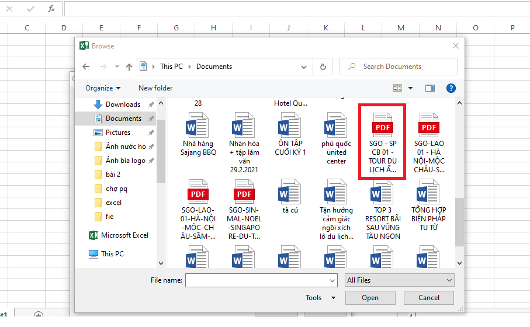The height and width of the screenshot is (327, 530).
Task: Click the Cancel button
Action: pyautogui.click(x=428, y=298)
